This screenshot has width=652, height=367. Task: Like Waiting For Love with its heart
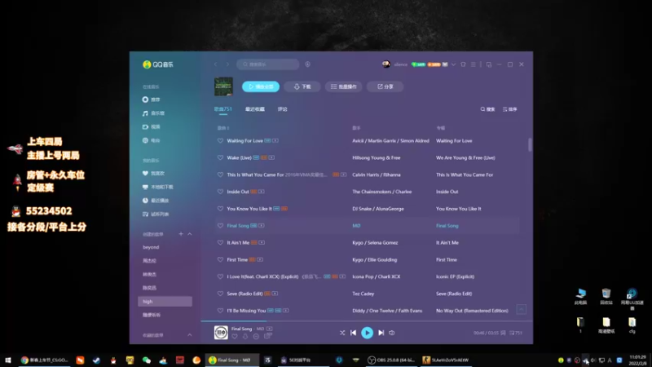click(x=220, y=140)
